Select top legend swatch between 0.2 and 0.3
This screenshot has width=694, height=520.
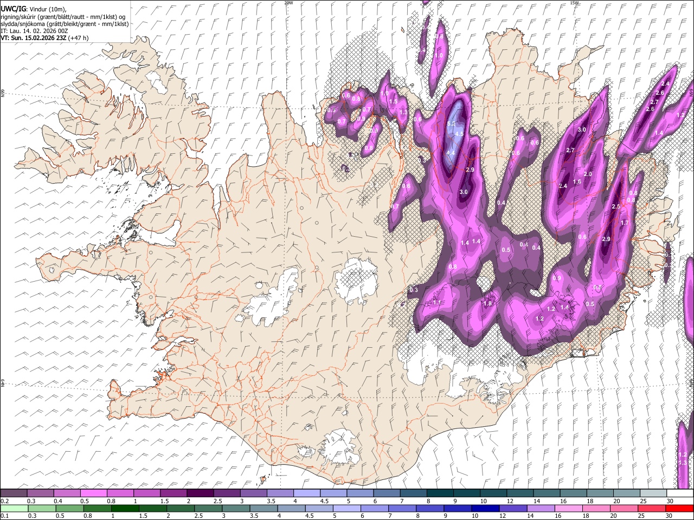[14, 493]
